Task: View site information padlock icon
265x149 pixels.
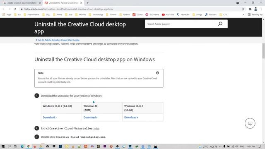Action: tap(22, 9)
